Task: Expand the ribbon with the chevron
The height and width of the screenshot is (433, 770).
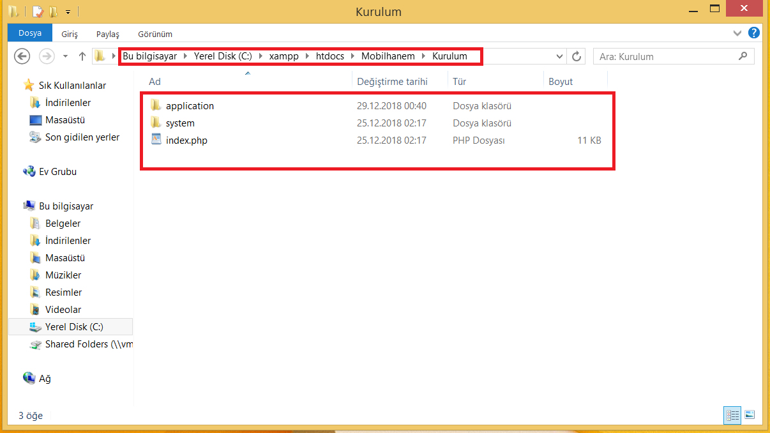Action: click(737, 33)
